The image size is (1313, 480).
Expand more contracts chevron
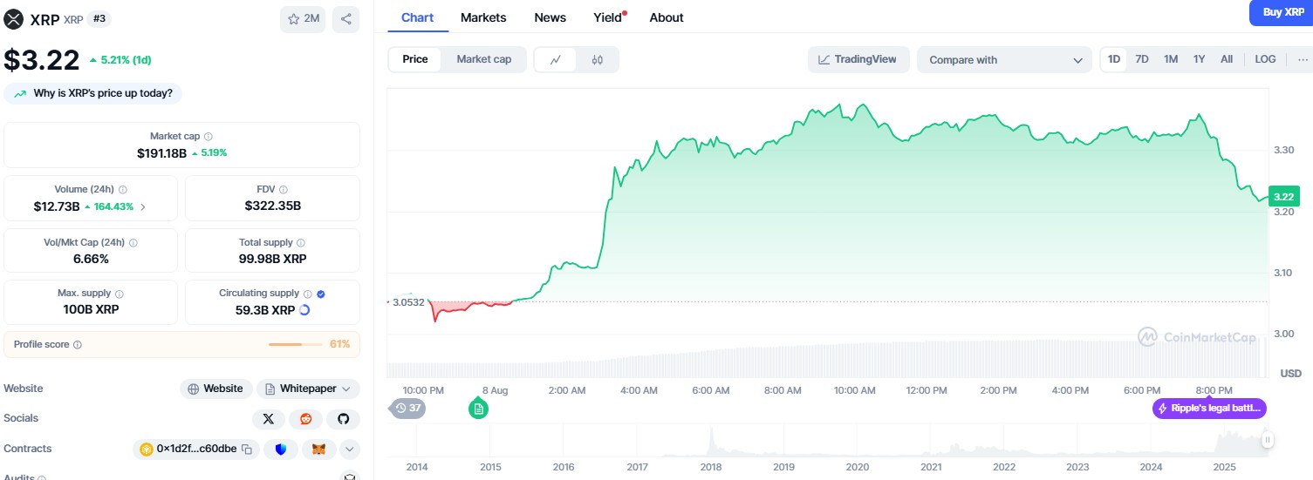tap(349, 450)
